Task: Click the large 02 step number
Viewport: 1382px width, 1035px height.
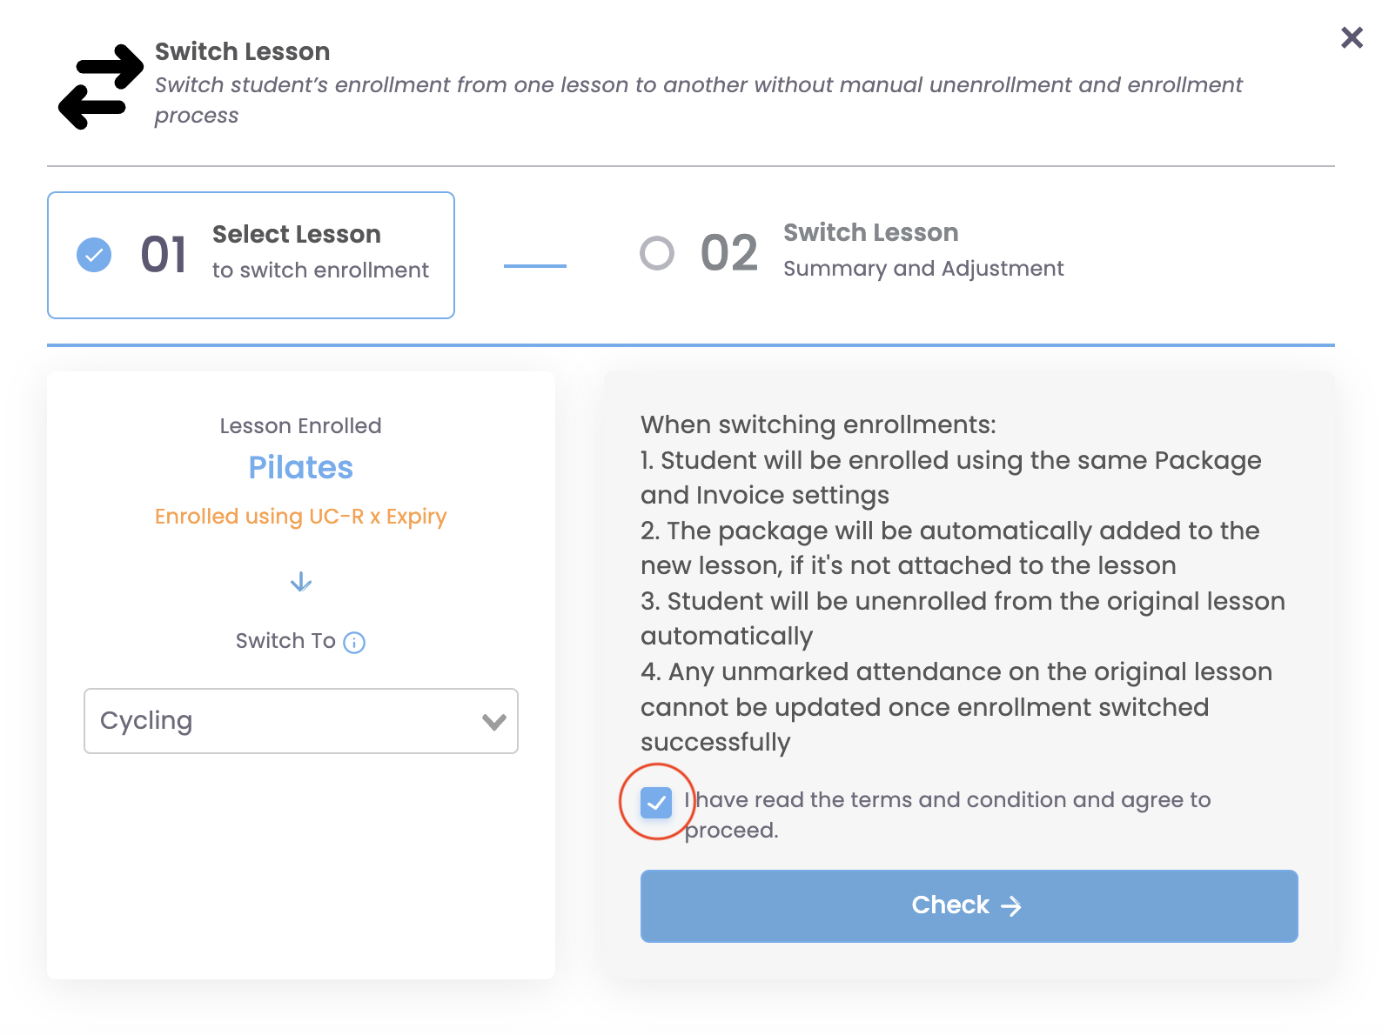Action: coord(729,253)
